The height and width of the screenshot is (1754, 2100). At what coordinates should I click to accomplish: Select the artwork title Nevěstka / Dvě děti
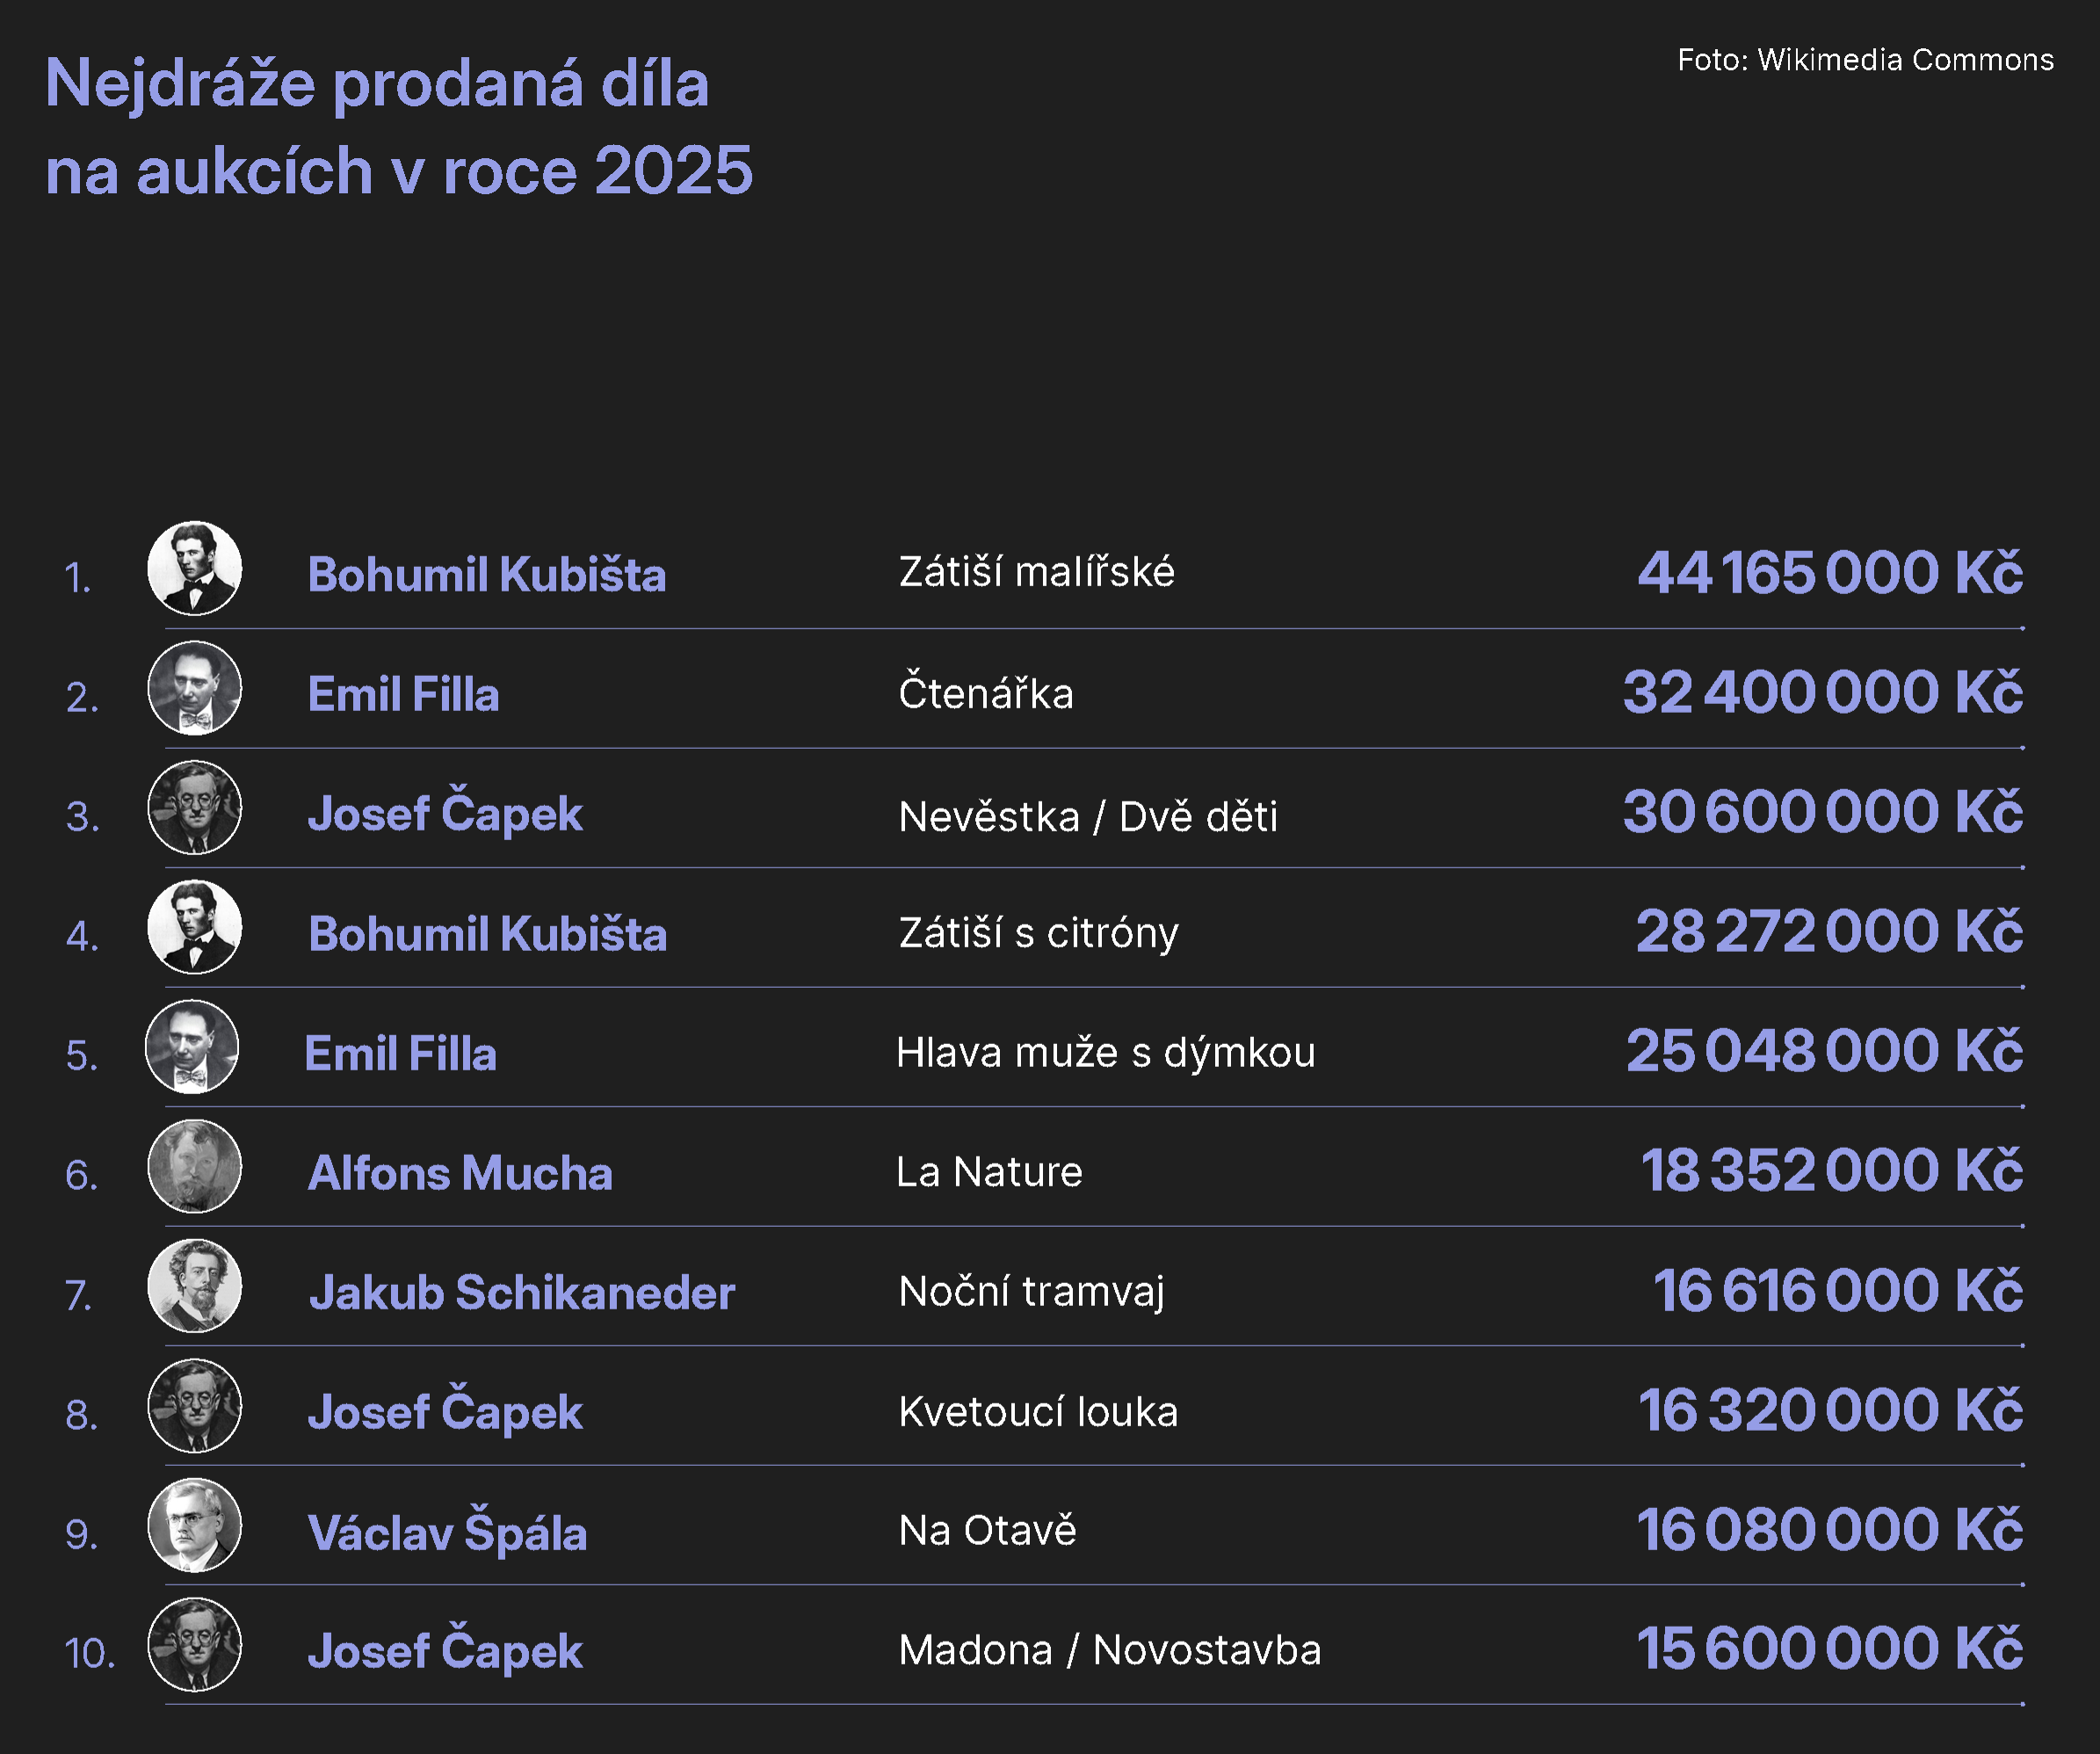point(1088,816)
